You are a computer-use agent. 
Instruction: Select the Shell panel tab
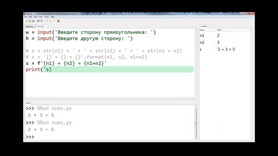pos(28,103)
